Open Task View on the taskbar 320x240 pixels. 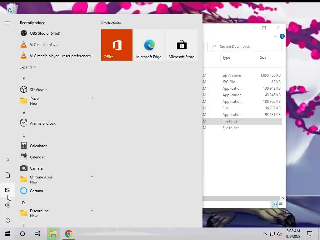[37, 234]
